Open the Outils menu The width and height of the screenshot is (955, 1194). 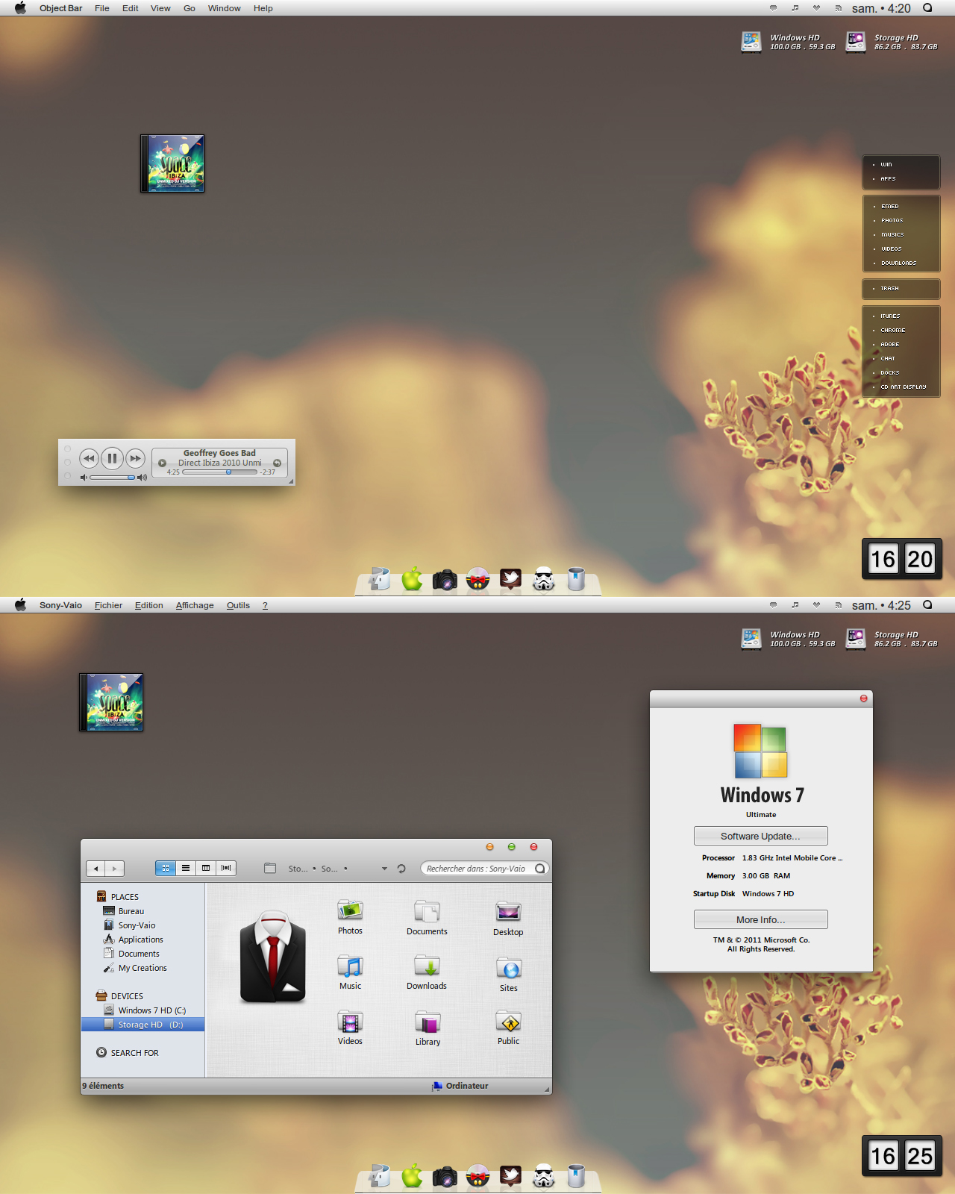(238, 605)
